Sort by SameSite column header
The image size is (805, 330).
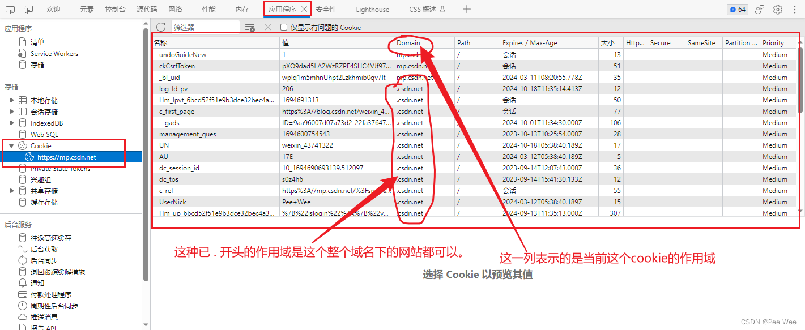point(704,43)
